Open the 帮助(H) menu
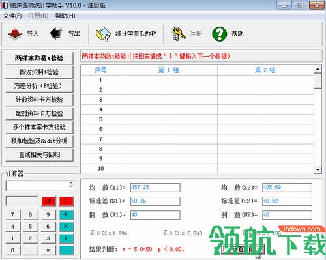Image resolution: width=326 pixels, height=260 pixels. tap(65, 16)
